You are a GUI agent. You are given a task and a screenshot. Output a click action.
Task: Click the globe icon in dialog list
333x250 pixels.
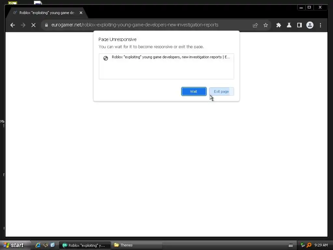click(x=106, y=58)
